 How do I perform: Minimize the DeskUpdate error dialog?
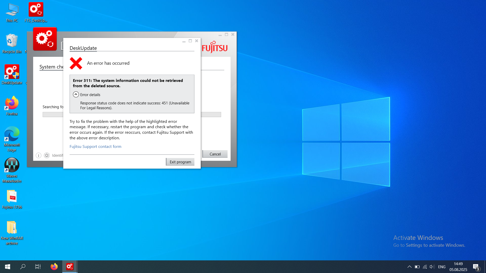184,41
